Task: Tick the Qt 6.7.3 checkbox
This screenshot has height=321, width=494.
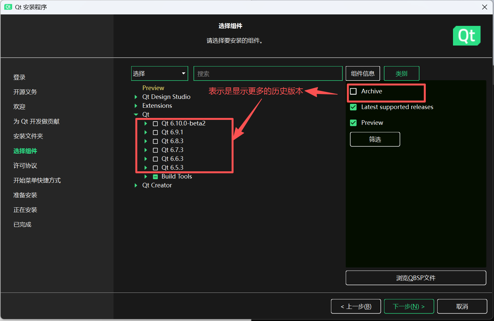Action: coord(155,150)
